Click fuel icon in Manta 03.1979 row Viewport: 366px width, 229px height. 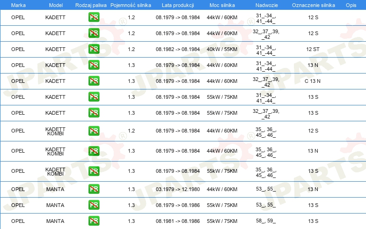tap(94, 189)
